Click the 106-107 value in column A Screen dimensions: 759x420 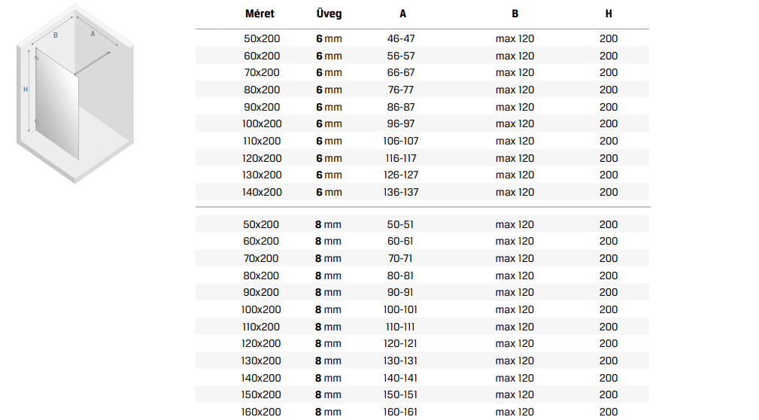click(x=401, y=141)
